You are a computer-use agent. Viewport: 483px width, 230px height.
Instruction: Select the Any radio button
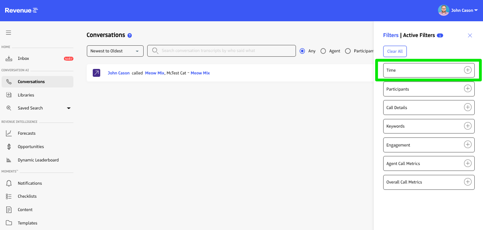(x=302, y=51)
